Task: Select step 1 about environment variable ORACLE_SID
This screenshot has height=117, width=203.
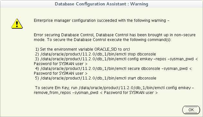Action: (82, 49)
